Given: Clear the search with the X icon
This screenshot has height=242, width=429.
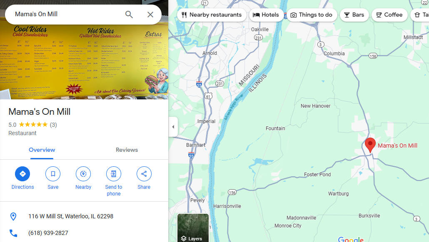Looking at the screenshot, I should pos(150,15).
